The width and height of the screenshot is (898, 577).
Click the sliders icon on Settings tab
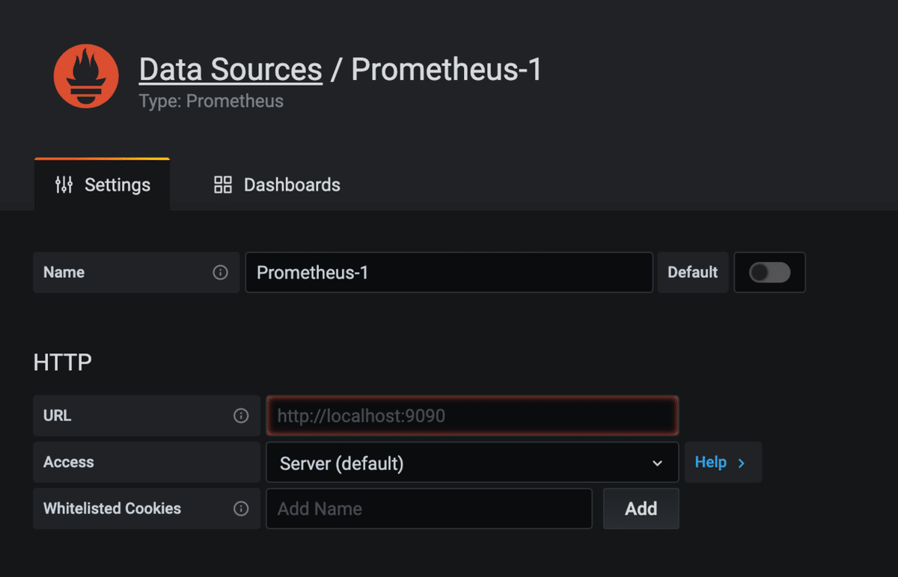point(64,185)
